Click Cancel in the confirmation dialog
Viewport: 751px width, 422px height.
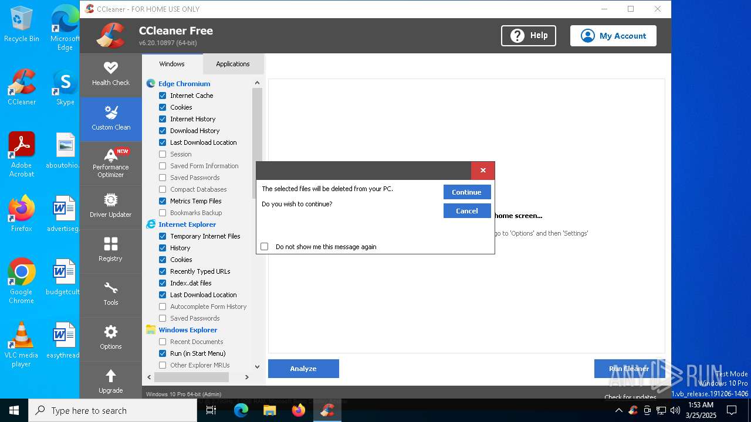click(x=467, y=211)
